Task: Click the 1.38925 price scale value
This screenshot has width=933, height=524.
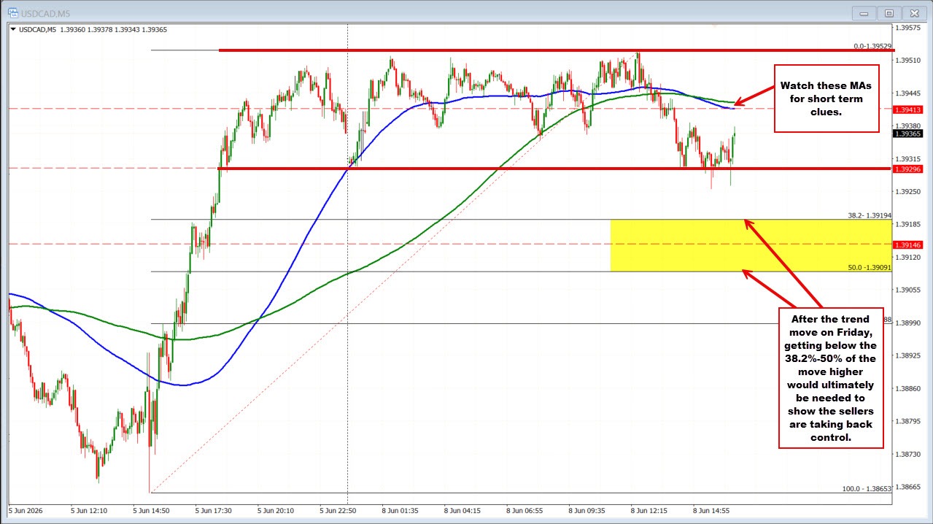Action: click(910, 355)
